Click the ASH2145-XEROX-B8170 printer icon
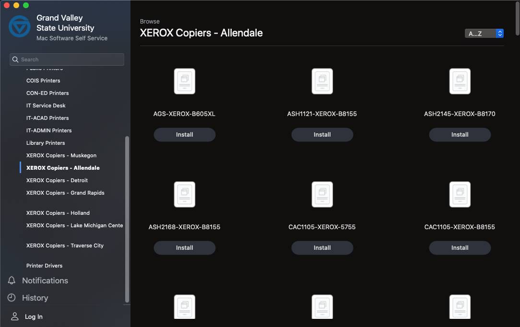 [x=460, y=81]
